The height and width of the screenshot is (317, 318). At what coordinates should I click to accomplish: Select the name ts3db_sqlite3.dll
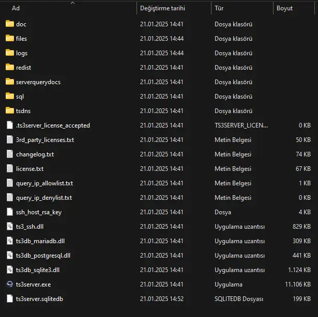tap(38, 270)
